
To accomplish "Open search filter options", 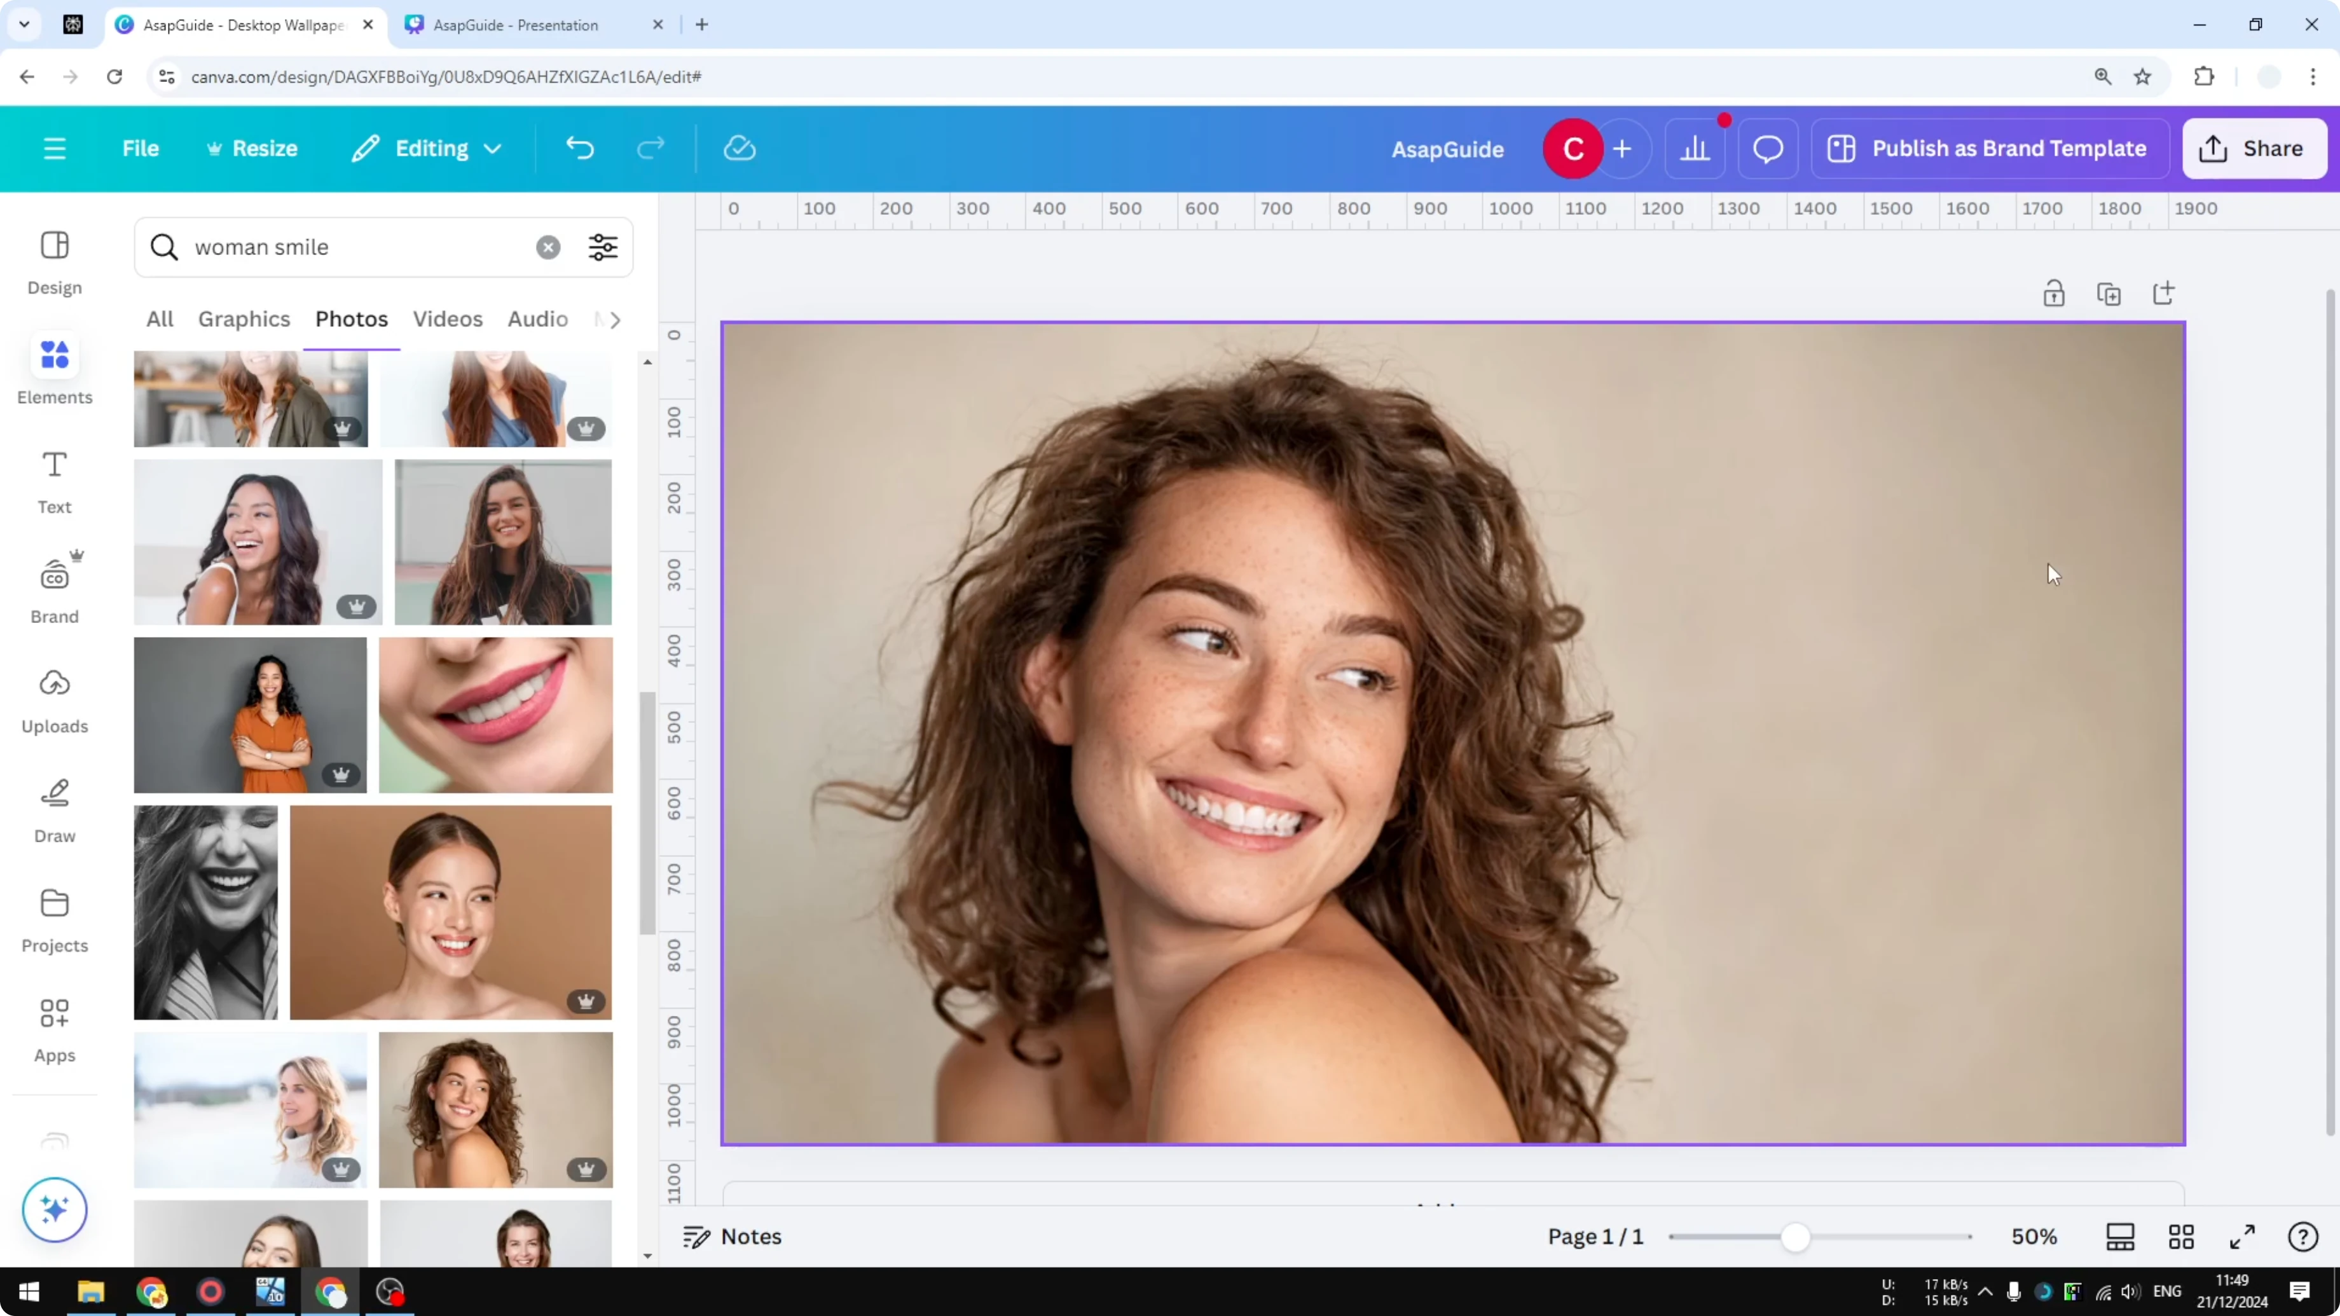I will (x=602, y=246).
